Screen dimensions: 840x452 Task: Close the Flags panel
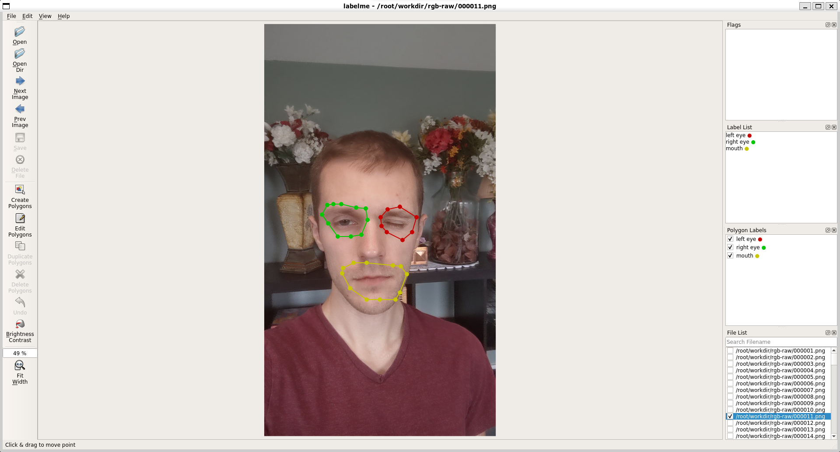click(834, 25)
